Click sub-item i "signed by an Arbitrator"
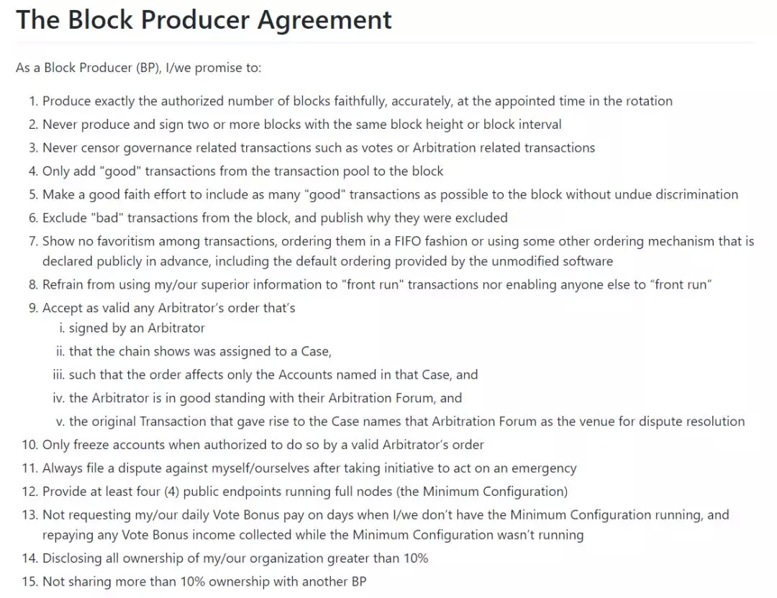Screen dimensions: 777x598 coord(137,328)
